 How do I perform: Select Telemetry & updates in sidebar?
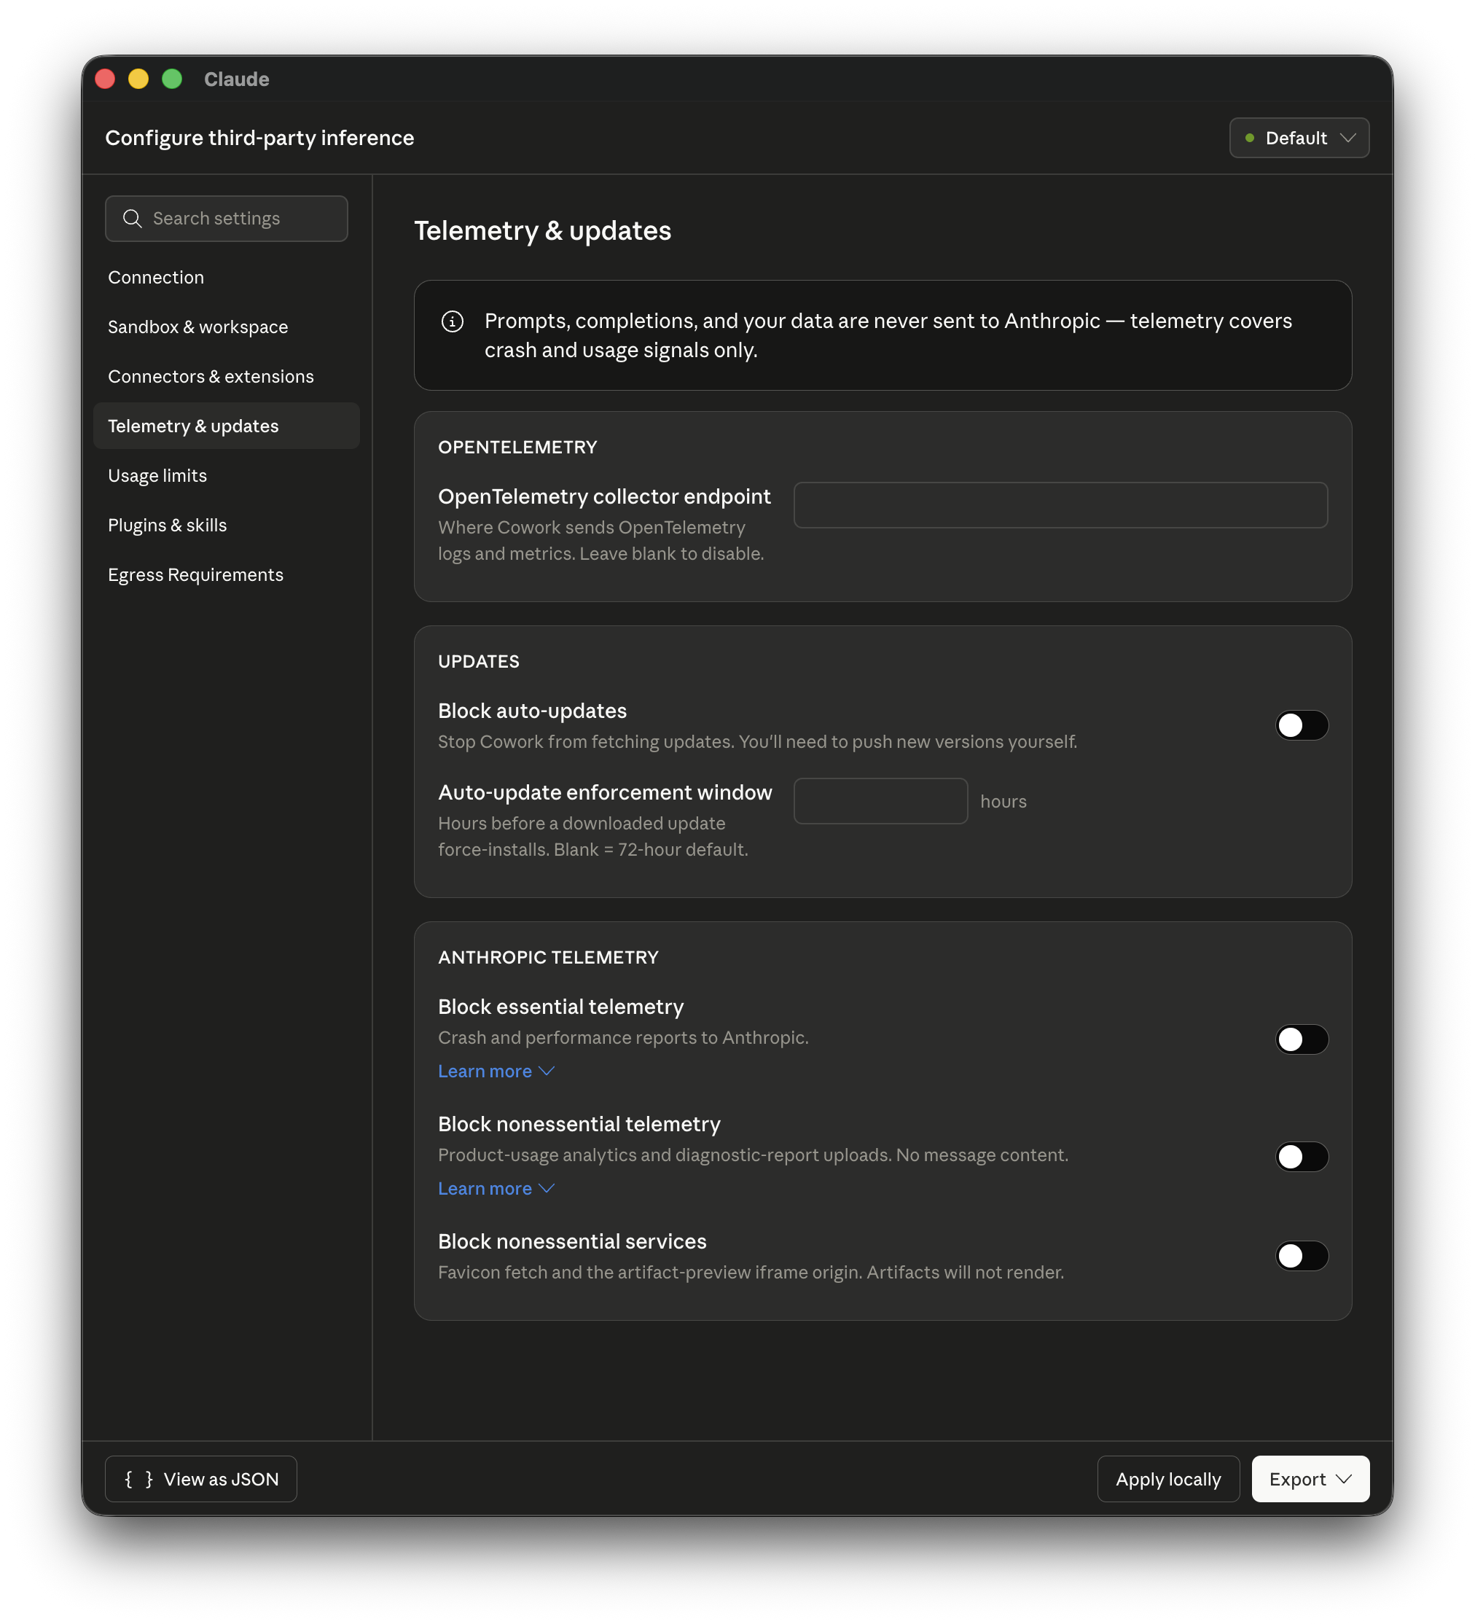(x=227, y=426)
